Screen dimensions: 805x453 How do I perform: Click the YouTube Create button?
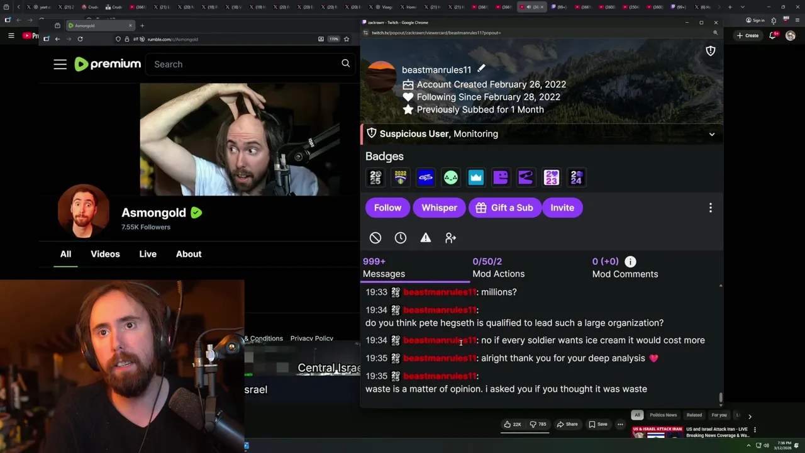[748, 35]
